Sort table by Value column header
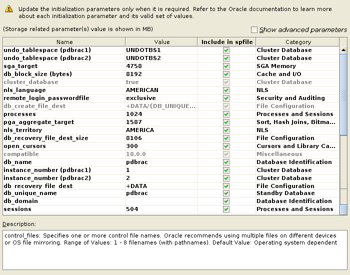This screenshot has height=275, width=350. (x=161, y=42)
